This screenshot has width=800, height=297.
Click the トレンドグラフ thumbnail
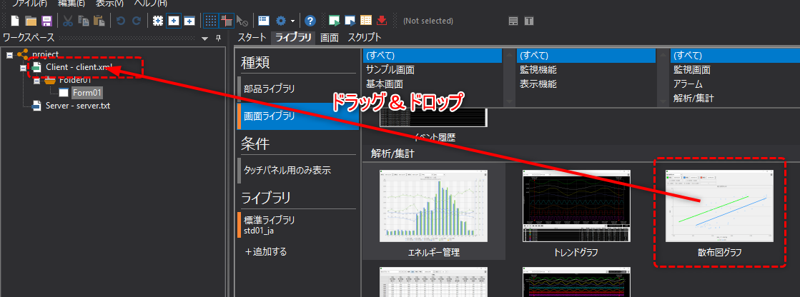click(x=576, y=206)
